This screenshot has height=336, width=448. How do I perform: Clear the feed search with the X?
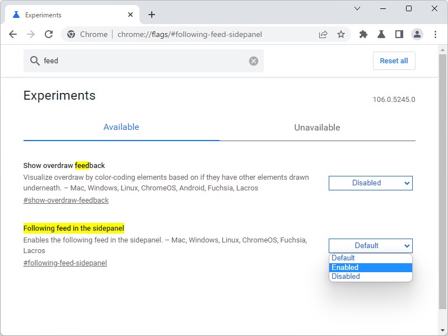[x=253, y=60]
